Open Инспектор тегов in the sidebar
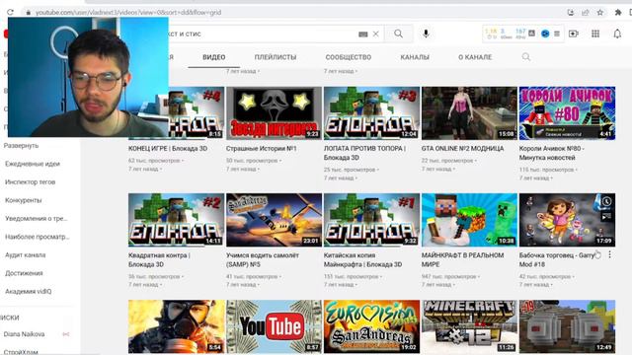 click(30, 181)
